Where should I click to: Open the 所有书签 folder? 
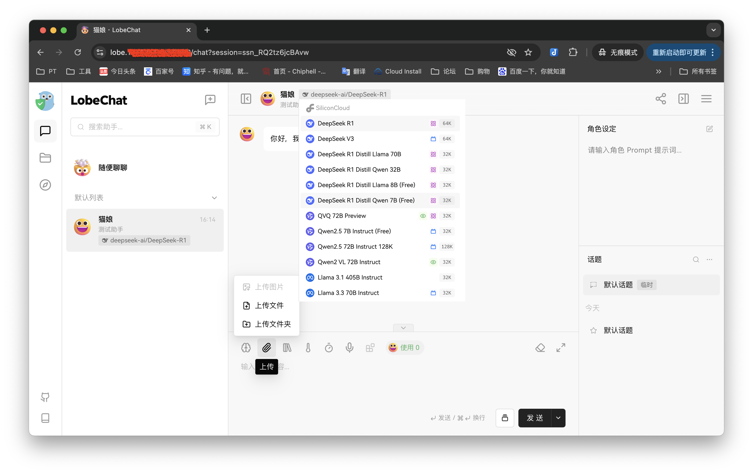698,71
